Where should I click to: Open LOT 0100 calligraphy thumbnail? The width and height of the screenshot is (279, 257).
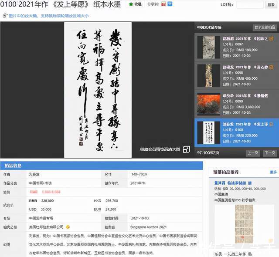[208, 133]
